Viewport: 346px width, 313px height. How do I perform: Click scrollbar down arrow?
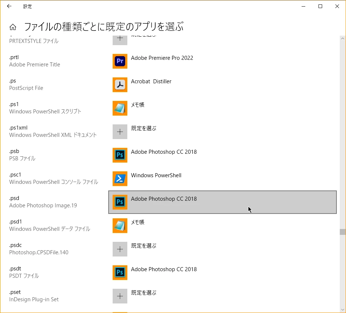click(342, 310)
